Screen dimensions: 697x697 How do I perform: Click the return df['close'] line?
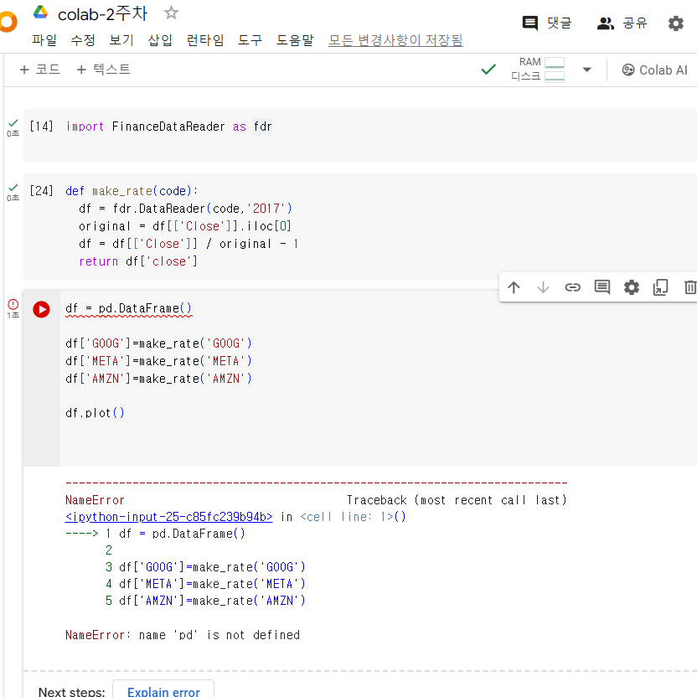(138, 261)
